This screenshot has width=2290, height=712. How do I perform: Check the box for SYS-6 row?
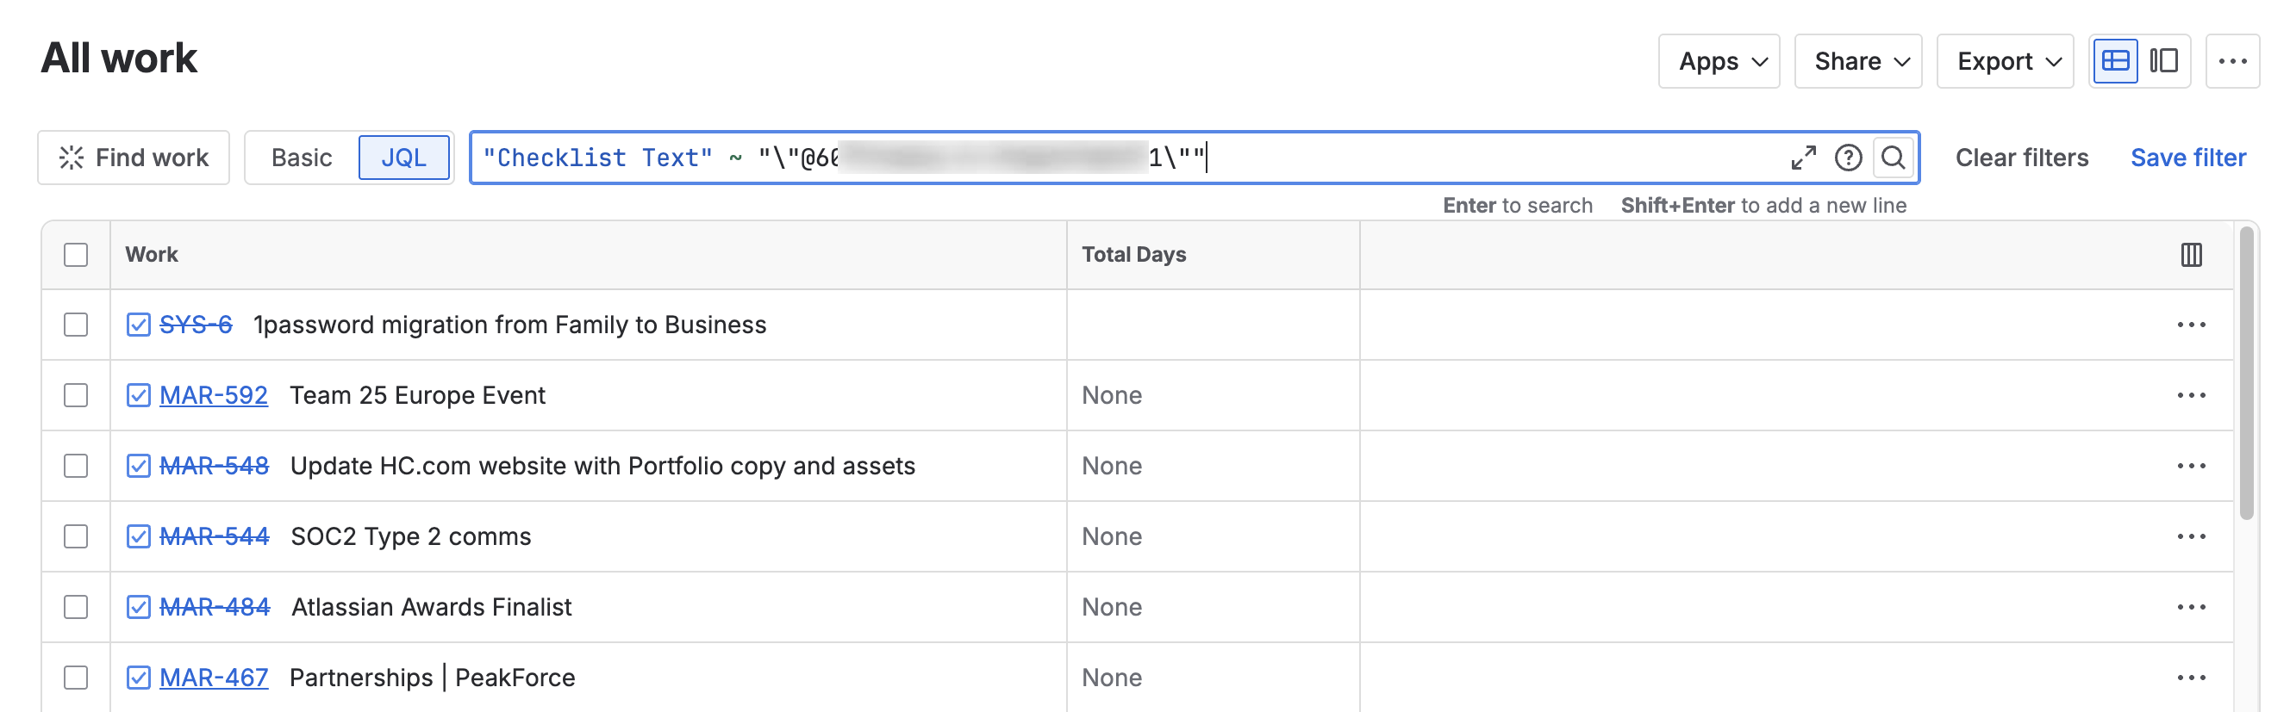[77, 325]
